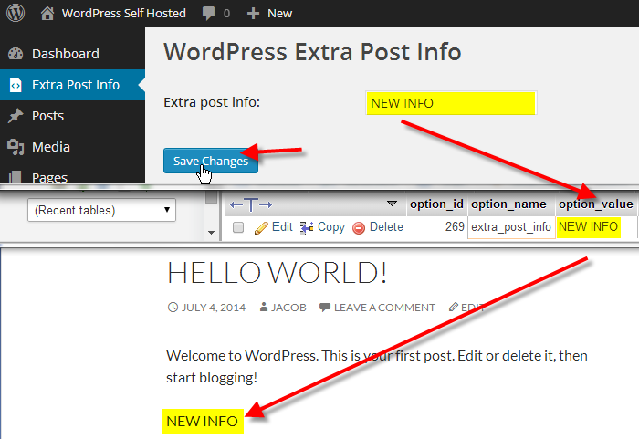Open the Pages menu item
This screenshot has width=639, height=439.
(x=49, y=178)
